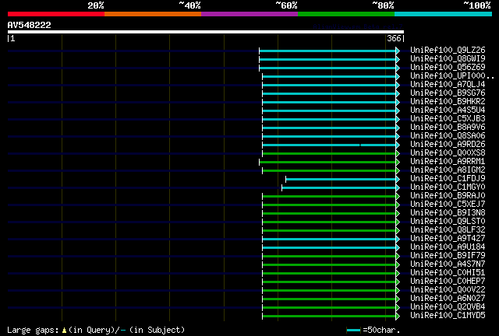Viewport: 499px width, 336px height.
Task: Click the green alignment bar for A9RRM1
Action: click(x=327, y=163)
